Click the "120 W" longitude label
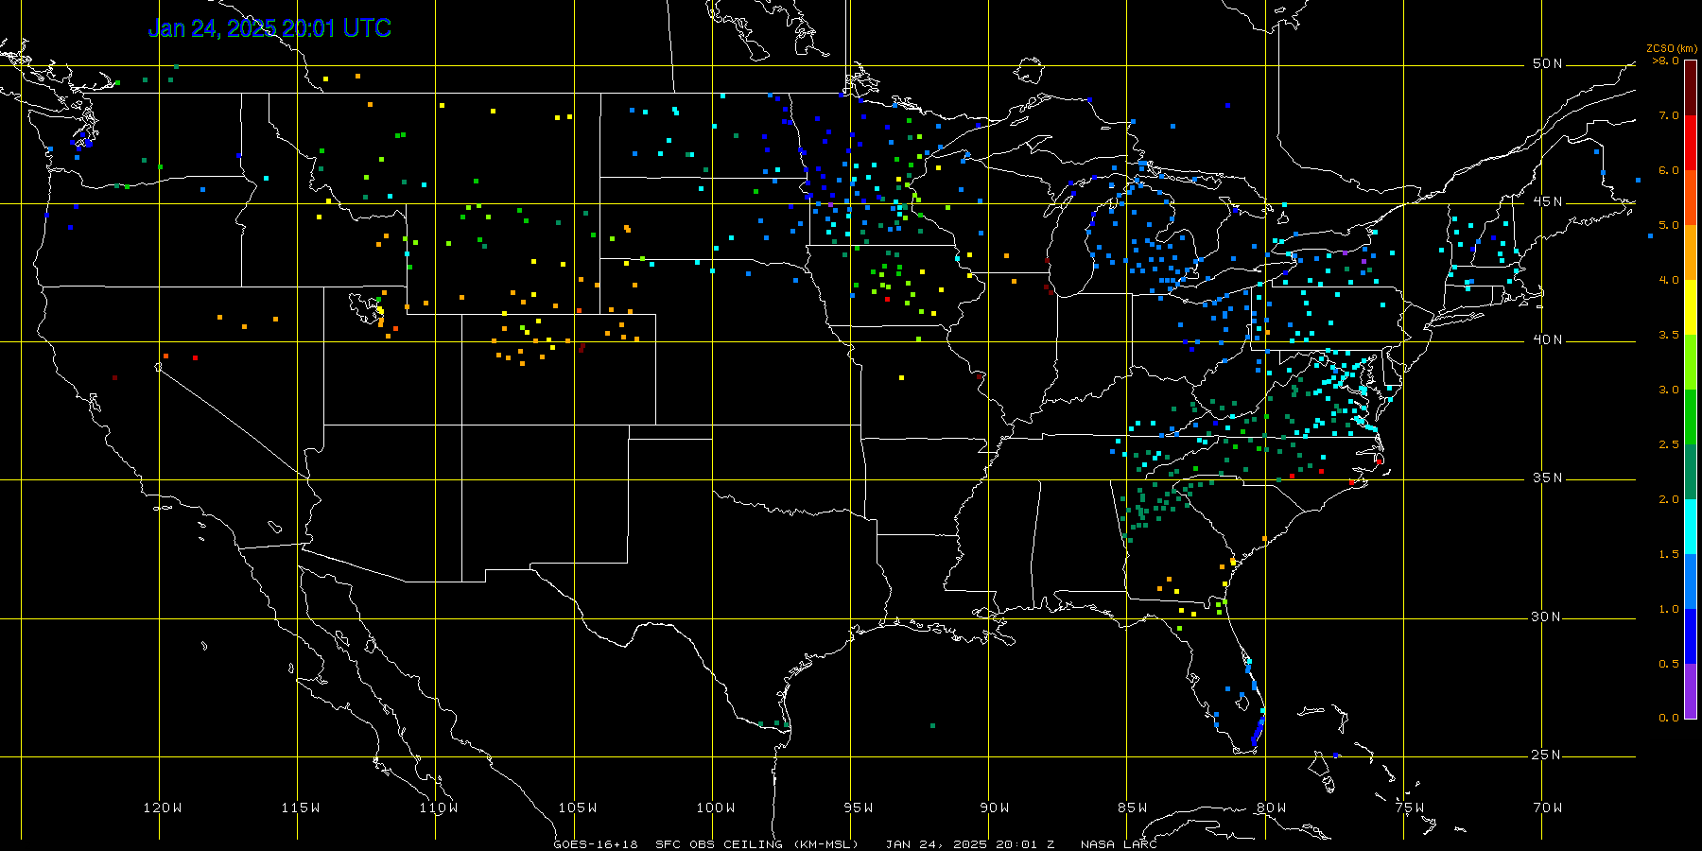 pos(163,808)
